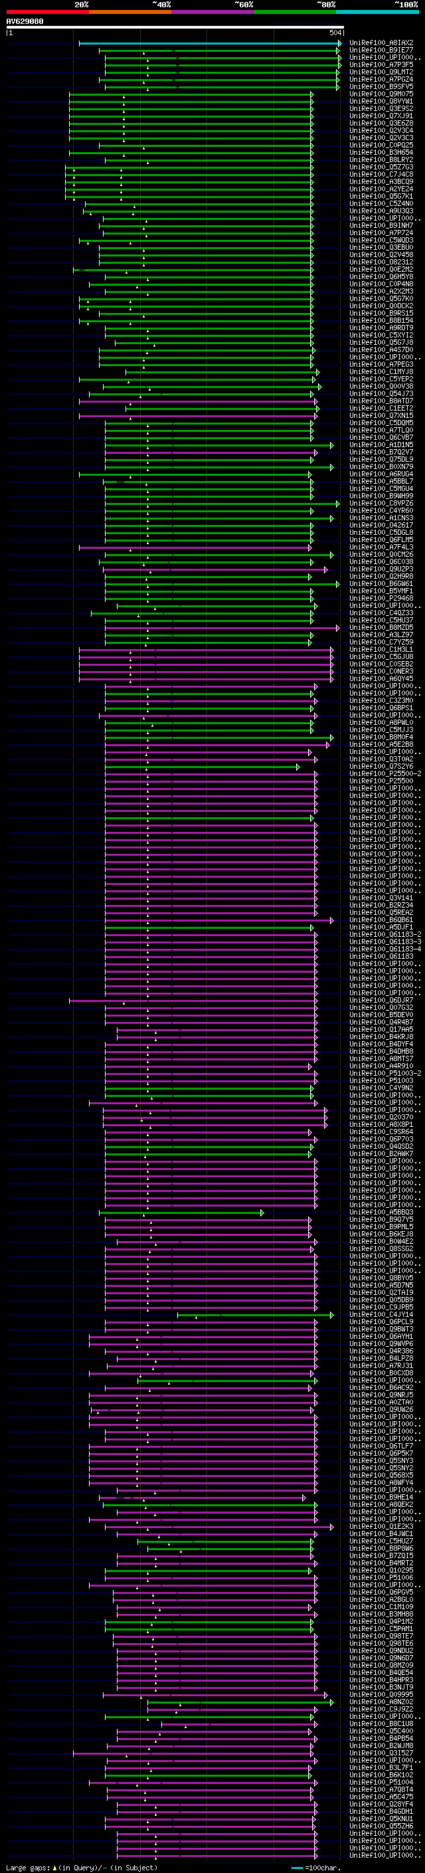Screen dimensions: 425x1873
Task: Open hit UniRef100_Q9U2P3
Action: pos(381,569)
